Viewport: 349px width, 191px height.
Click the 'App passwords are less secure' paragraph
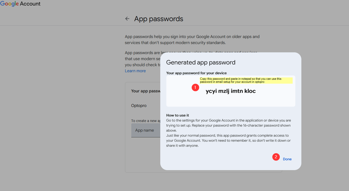[x=143, y=59]
